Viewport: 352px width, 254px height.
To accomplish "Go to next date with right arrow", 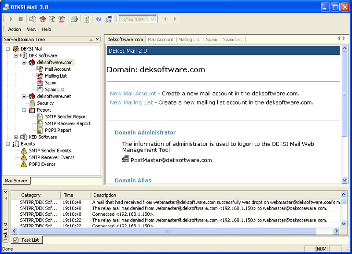I will point(175,19).
